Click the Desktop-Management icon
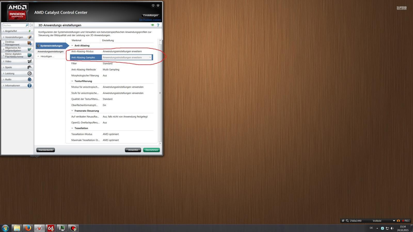This screenshot has height=232, width=413. click(x=29, y=43)
